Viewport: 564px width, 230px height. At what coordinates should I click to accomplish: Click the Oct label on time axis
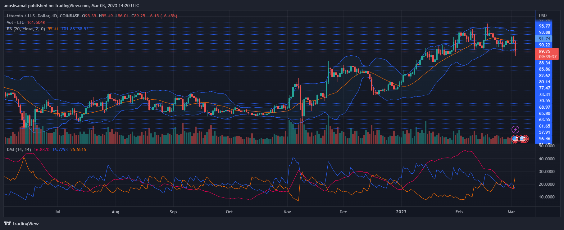229,212
